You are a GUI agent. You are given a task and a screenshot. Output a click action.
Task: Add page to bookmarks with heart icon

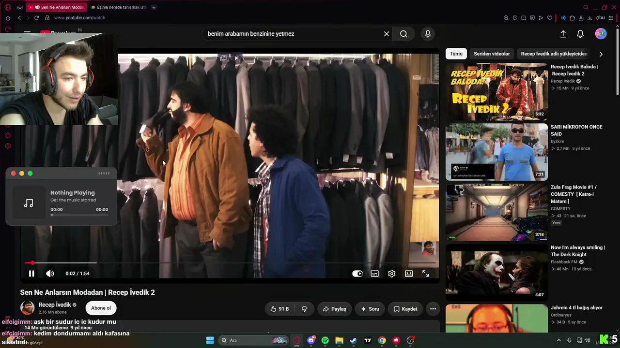[x=550, y=18]
